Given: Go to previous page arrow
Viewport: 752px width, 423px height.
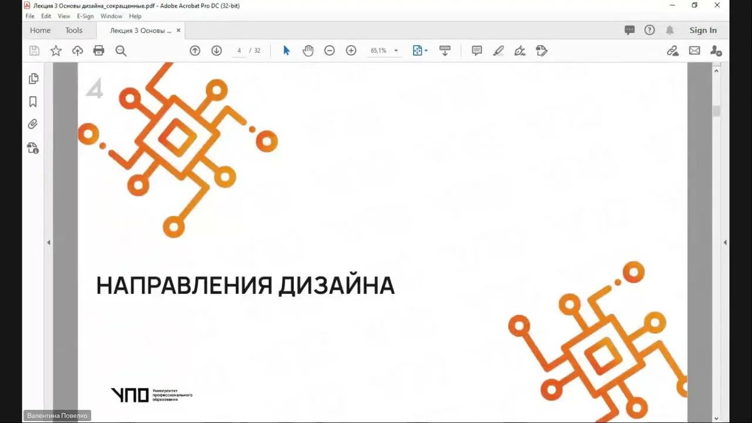Looking at the screenshot, I should (195, 51).
